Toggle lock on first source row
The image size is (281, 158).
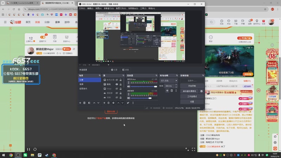point(120,80)
